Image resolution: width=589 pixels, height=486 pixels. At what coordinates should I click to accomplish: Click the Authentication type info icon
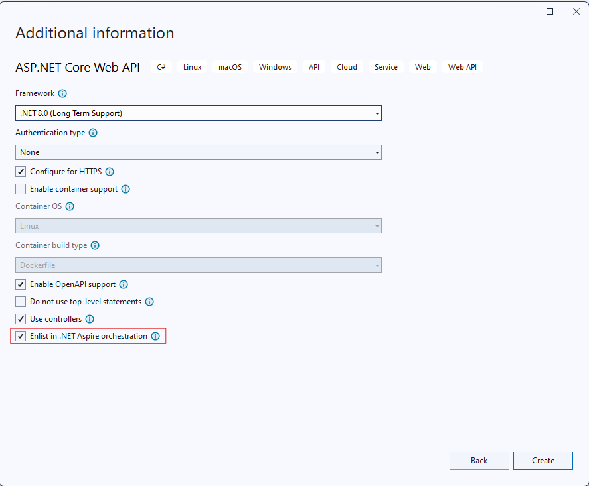point(93,133)
